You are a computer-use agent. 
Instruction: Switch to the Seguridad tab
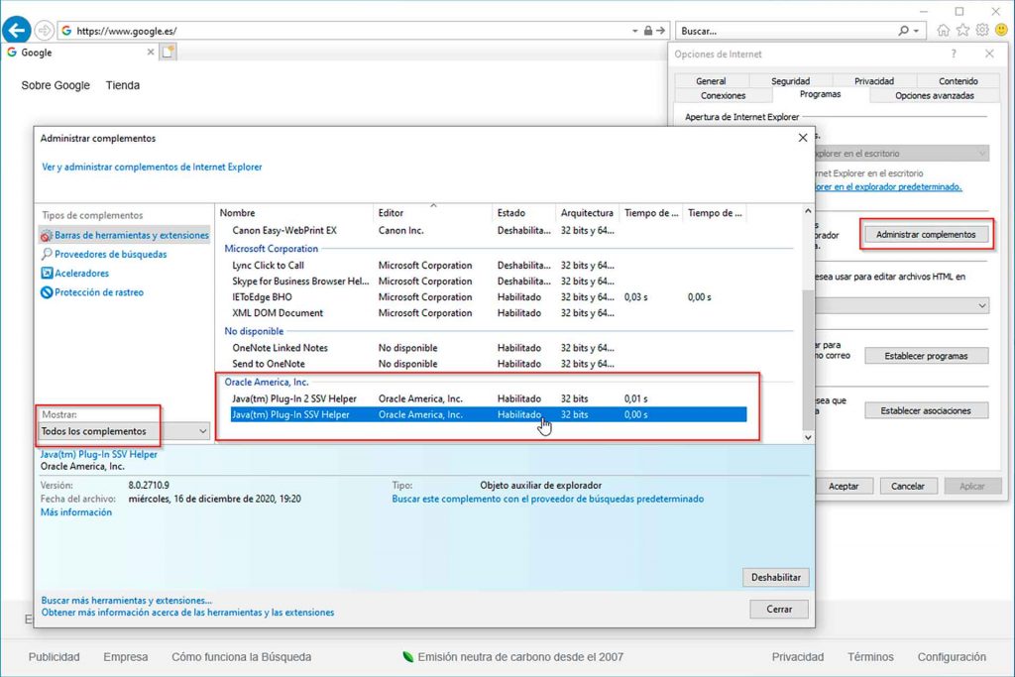790,81
